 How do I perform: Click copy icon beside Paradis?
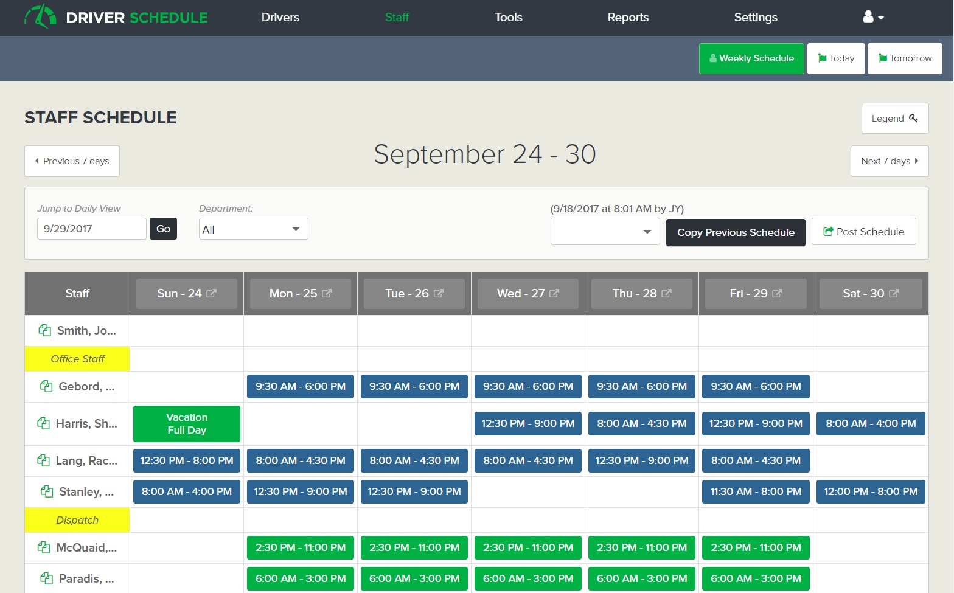[46, 578]
